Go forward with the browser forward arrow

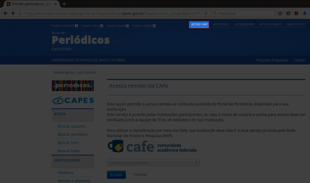pyautogui.click(x=13, y=13)
